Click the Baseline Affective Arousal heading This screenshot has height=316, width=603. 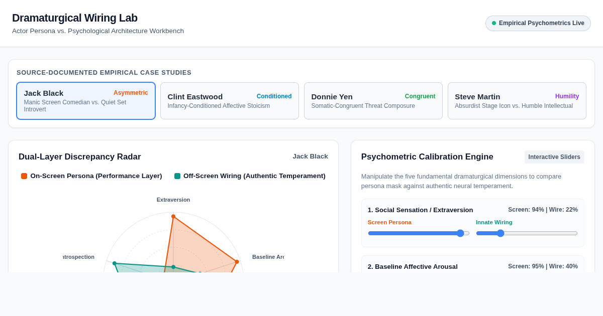point(413,266)
